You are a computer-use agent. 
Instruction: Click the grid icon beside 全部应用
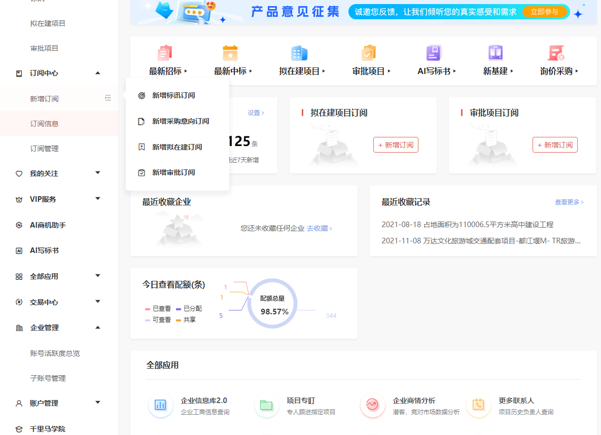tap(19, 276)
